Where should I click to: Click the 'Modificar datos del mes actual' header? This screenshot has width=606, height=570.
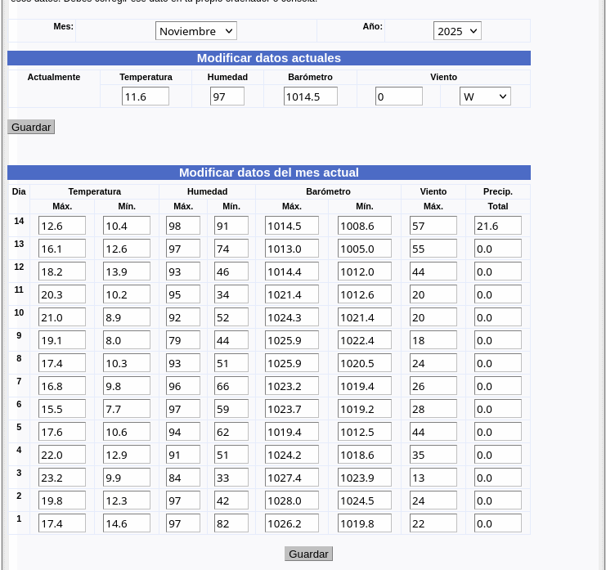tap(268, 173)
